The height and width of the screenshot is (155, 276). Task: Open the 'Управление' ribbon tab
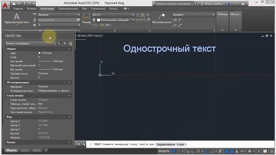98,9
